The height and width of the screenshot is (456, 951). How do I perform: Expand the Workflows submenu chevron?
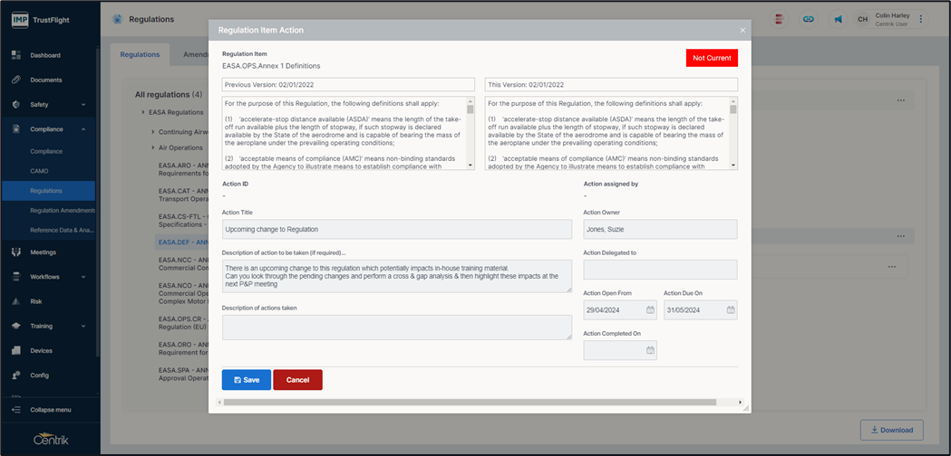coord(83,277)
